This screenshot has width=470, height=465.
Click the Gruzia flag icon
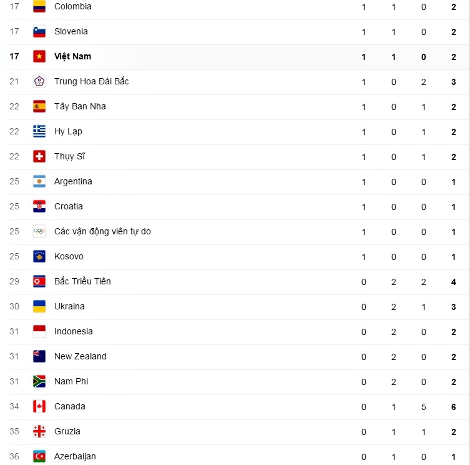pyautogui.click(x=39, y=432)
